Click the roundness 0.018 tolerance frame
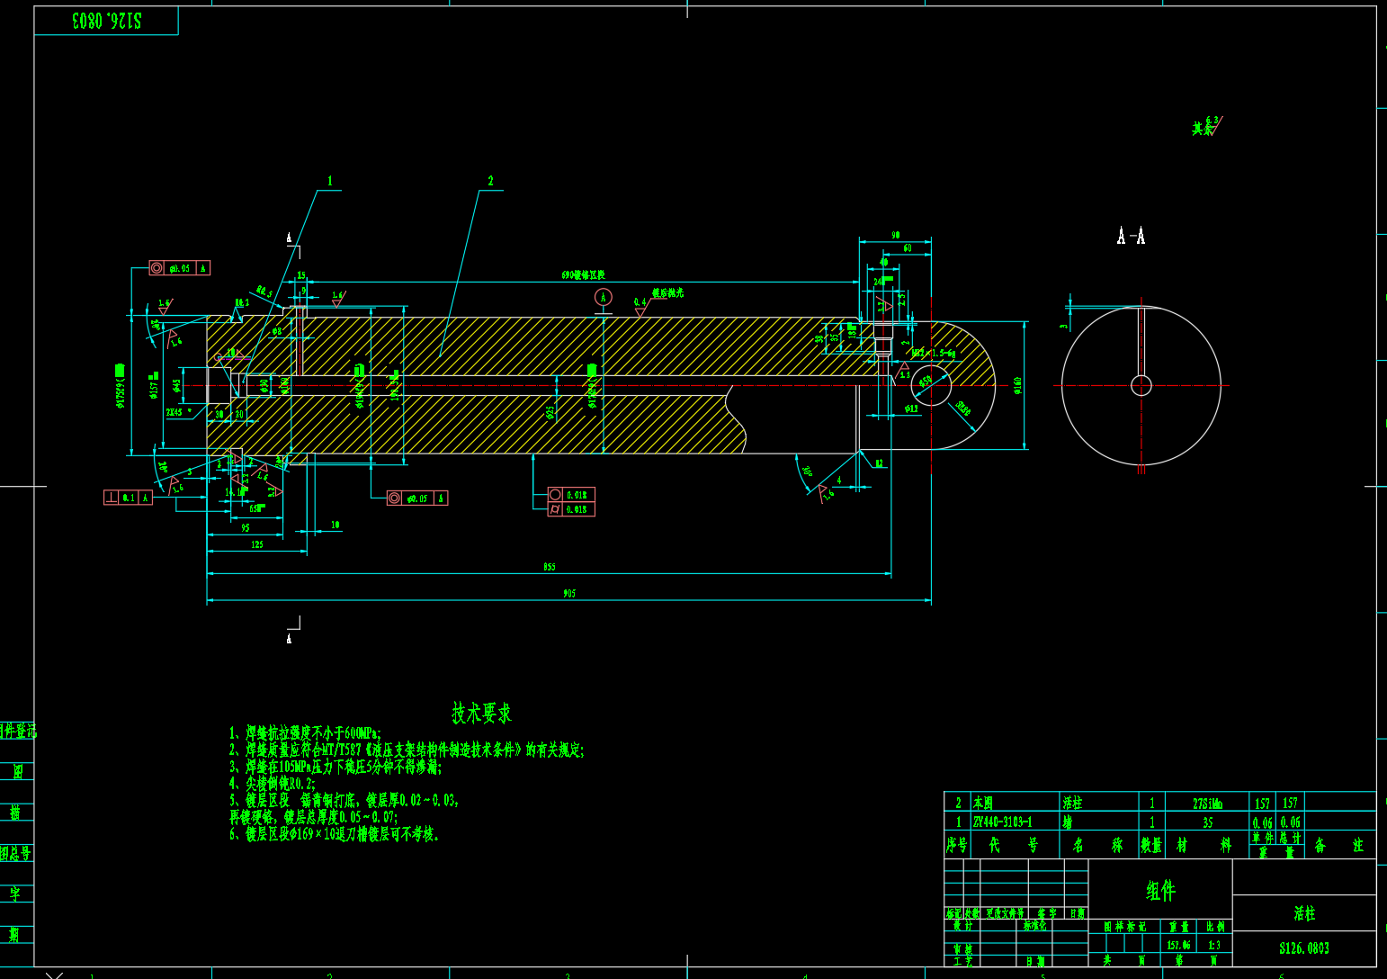1387x979 pixels. 571,495
